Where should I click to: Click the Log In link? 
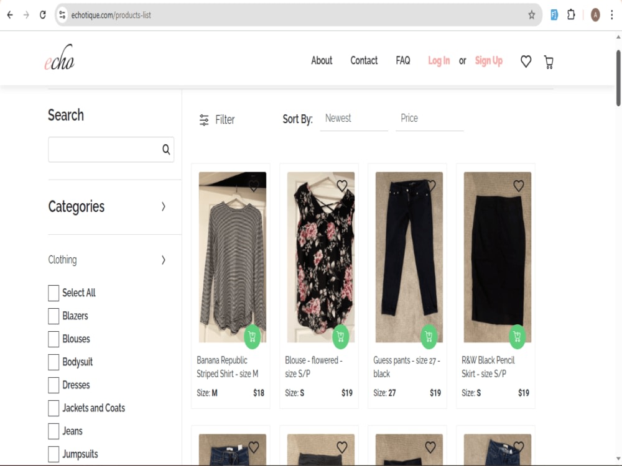pos(439,61)
